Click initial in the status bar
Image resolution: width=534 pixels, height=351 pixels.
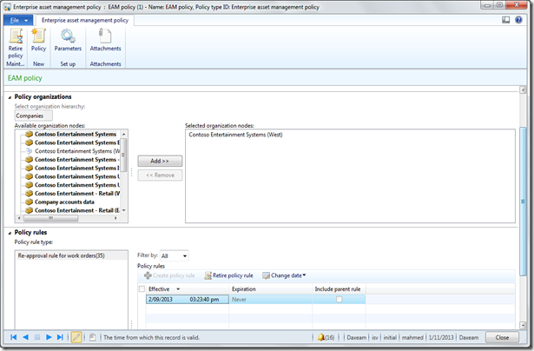(x=390, y=337)
